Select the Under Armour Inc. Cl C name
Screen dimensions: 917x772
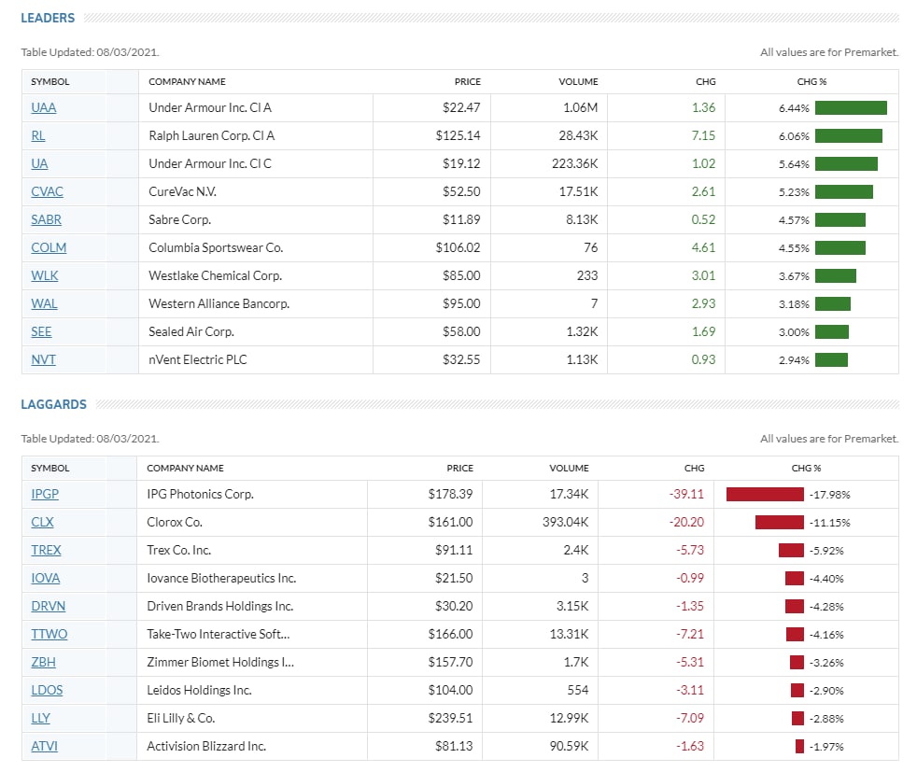coord(210,163)
